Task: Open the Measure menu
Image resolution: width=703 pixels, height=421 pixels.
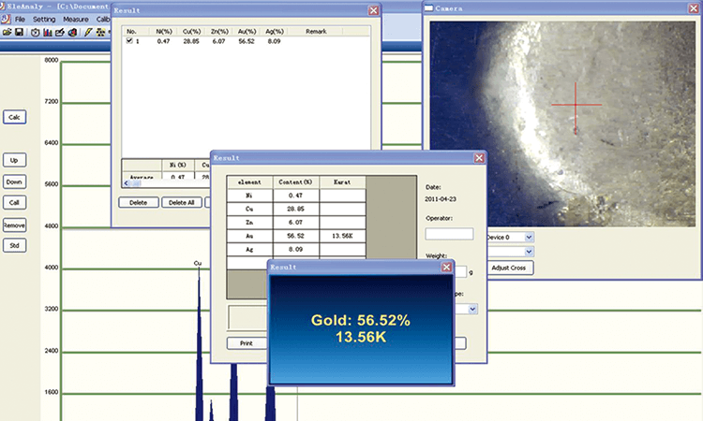Action: point(75,20)
